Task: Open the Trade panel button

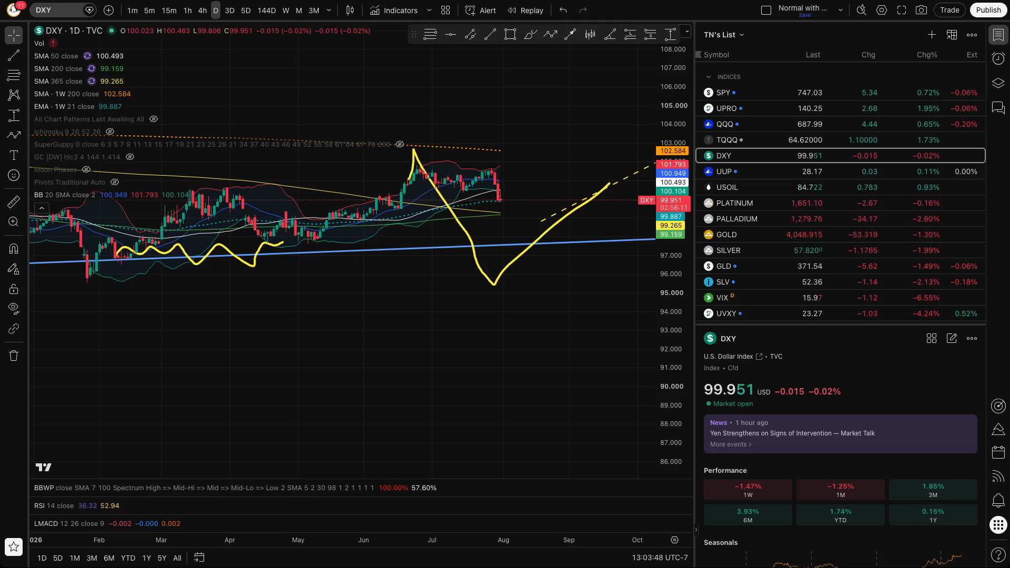Action: pyautogui.click(x=950, y=10)
